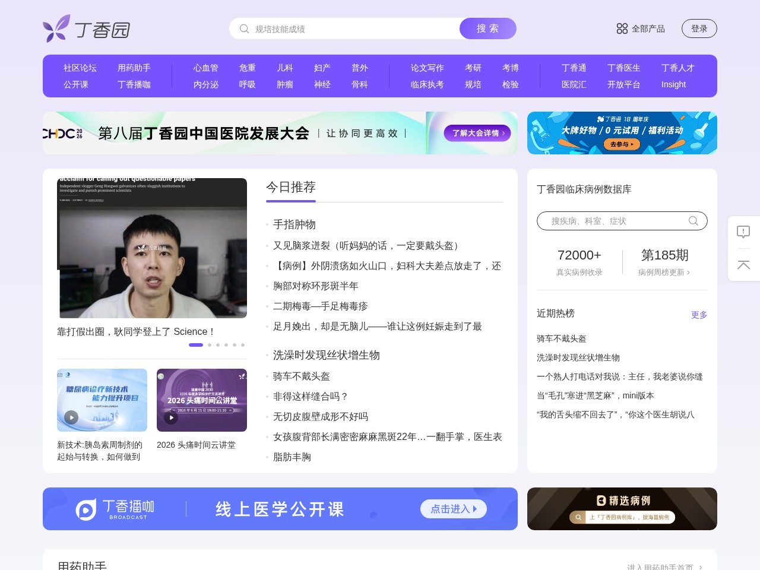
Task: Open 丁香人才 in navigation
Action: pos(678,68)
